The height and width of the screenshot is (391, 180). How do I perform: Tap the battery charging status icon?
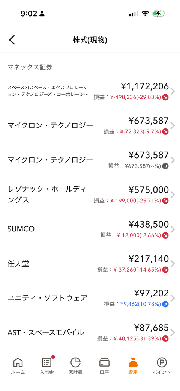(159, 14)
